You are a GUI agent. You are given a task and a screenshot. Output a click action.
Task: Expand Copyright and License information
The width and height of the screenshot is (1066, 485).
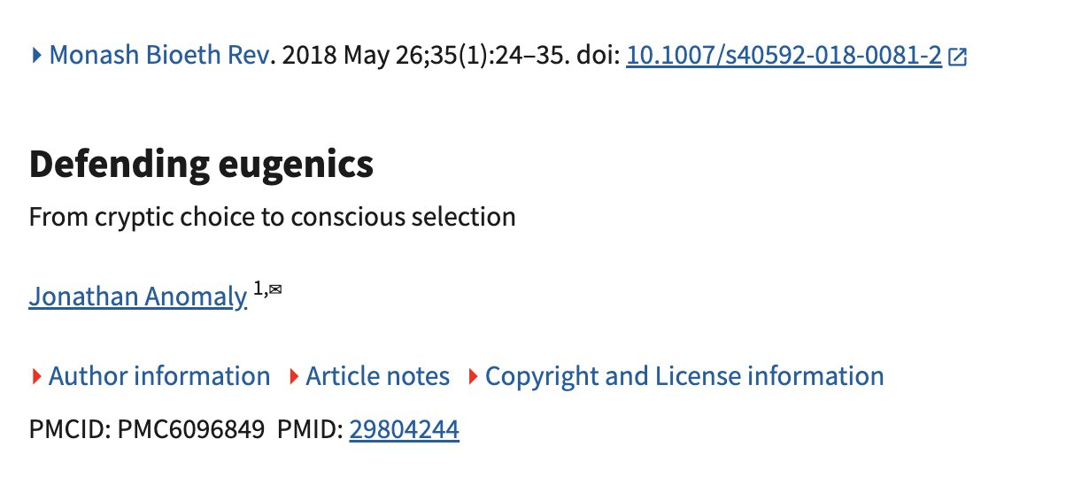coord(684,376)
